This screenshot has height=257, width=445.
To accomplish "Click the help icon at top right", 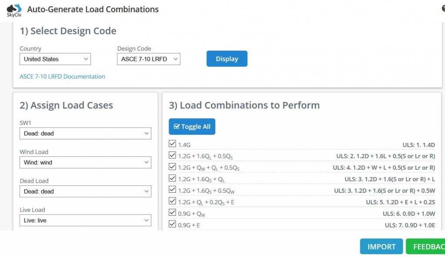I will [442, 9].
